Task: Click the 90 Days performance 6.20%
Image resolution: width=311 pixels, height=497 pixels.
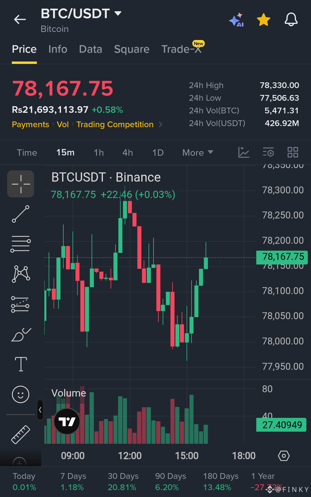Action: point(167,488)
